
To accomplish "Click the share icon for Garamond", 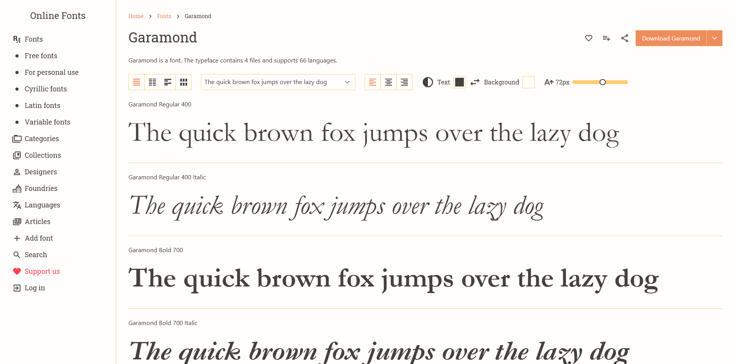I will (624, 38).
